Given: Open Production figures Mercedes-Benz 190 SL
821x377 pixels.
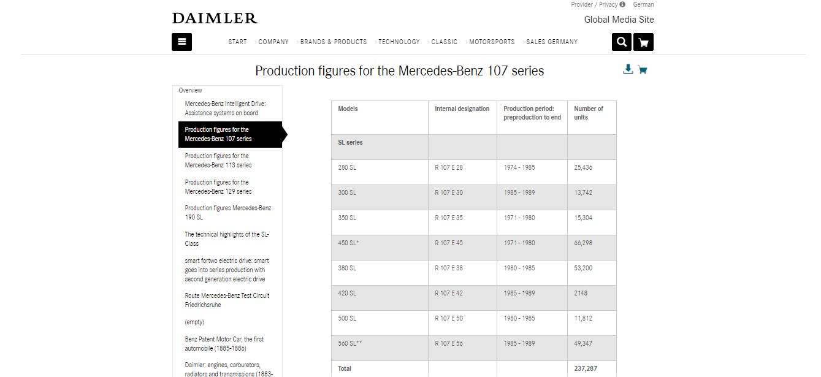Looking at the screenshot, I should (228, 213).
